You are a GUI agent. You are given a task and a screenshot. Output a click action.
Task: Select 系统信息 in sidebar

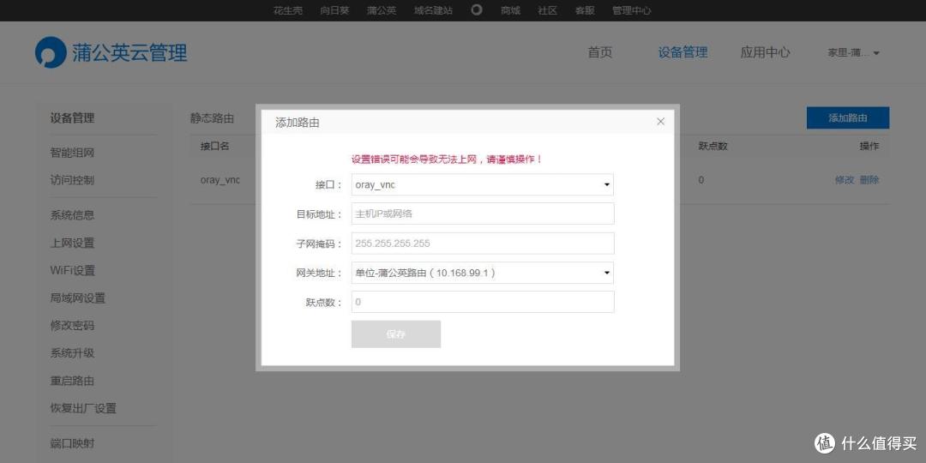(72, 215)
